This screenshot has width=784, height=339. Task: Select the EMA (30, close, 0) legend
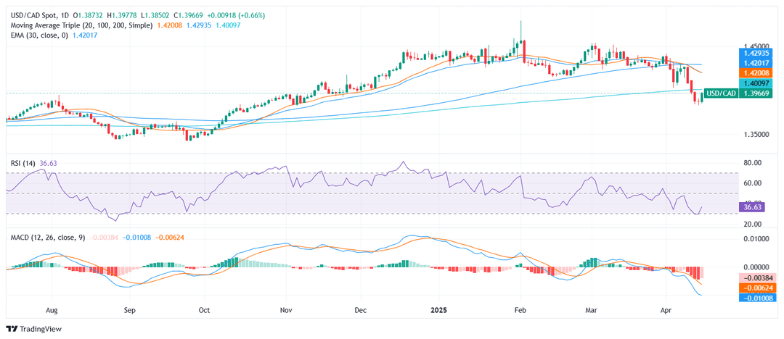click(36, 35)
